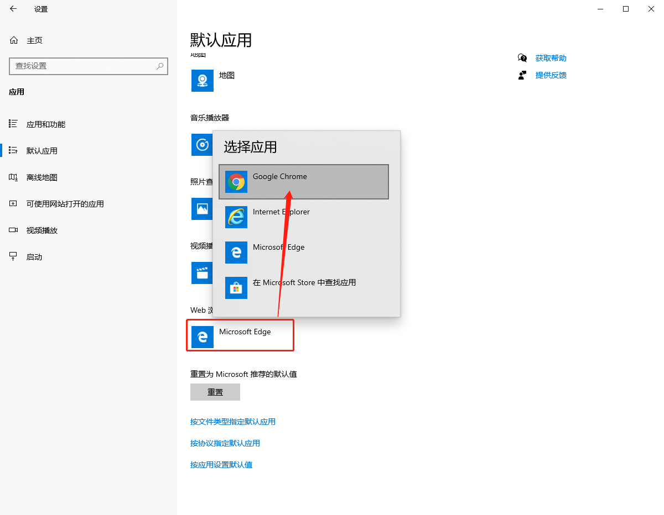
Task: Click the 启动 sidebar icon
Action: coord(13,257)
